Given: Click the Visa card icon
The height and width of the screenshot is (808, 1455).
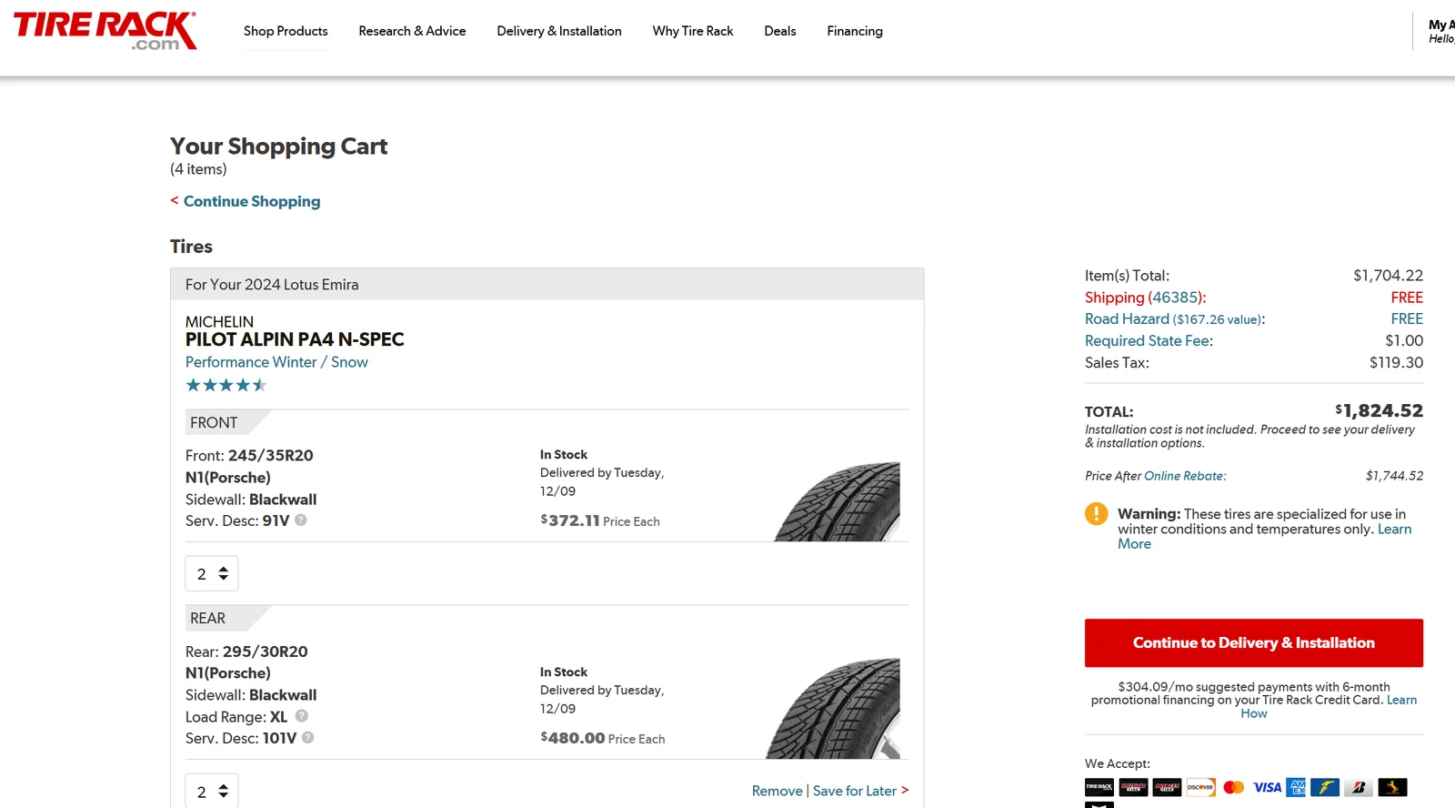Looking at the screenshot, I should tap(1267, 787).
